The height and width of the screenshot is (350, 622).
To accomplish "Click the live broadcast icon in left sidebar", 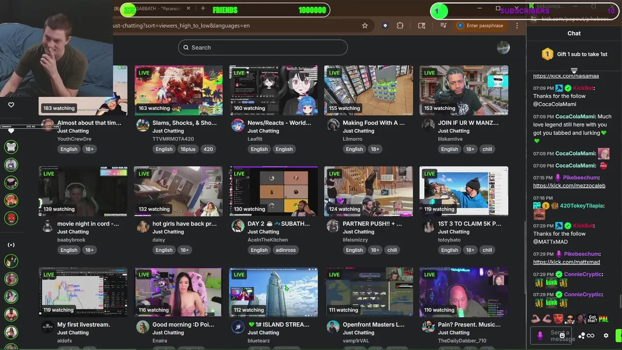I will 11,245.
